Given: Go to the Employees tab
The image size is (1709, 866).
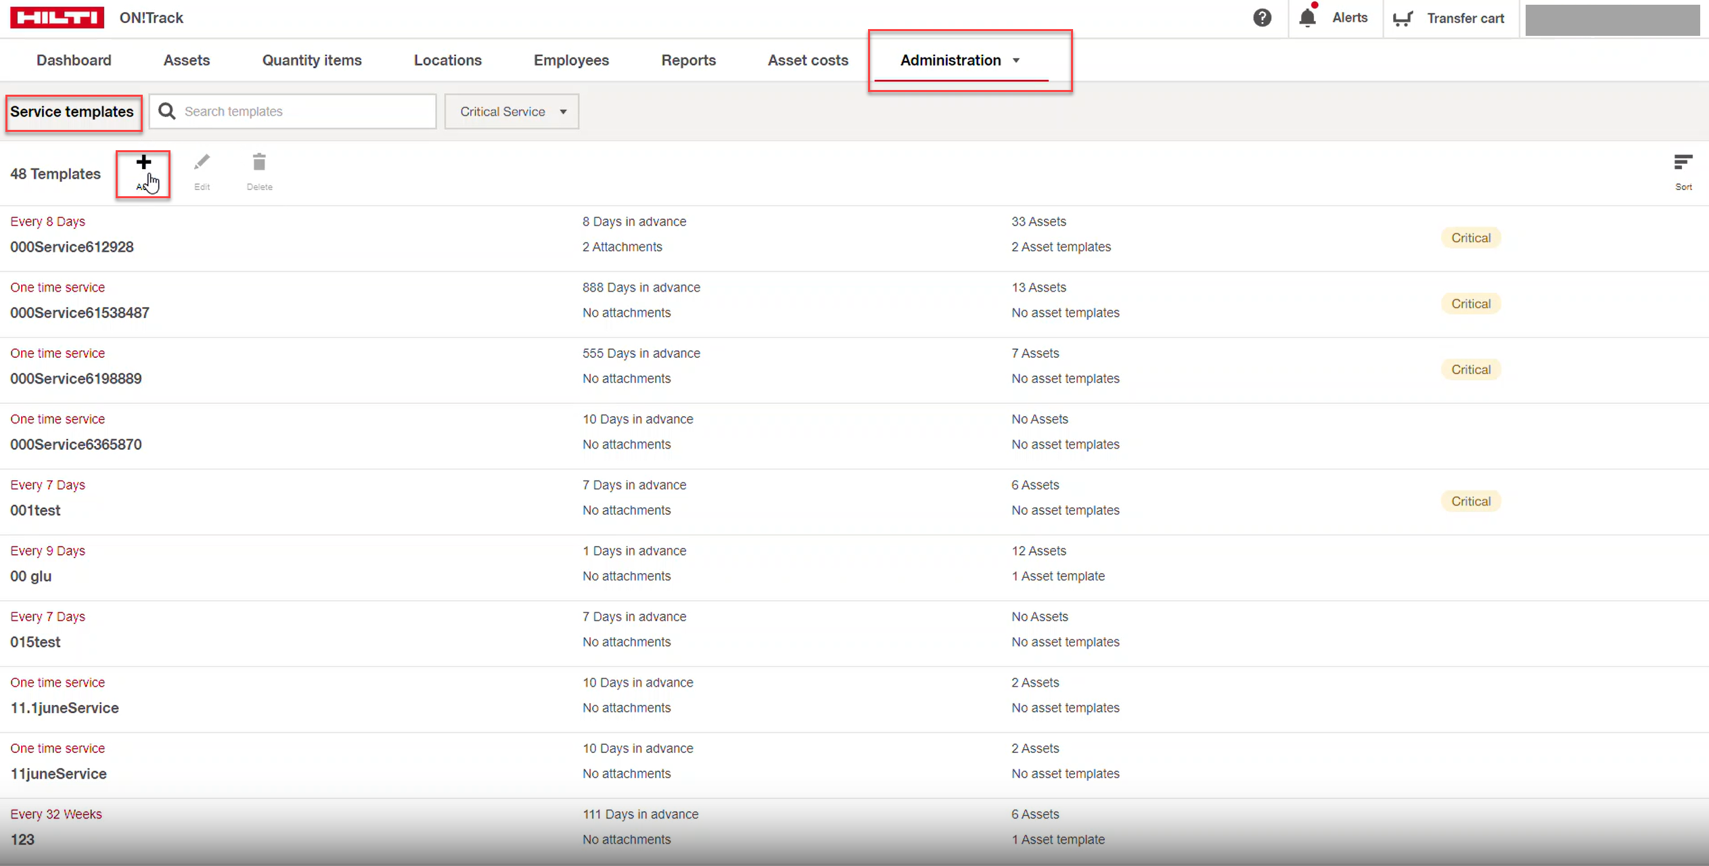Looking at the screenshot, I should point(571,60).
